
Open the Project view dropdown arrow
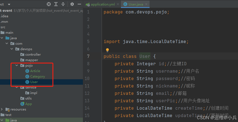pos(9,4)
